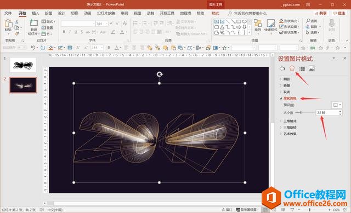Click the Paste clipboard icon
The height and width of the screenshot is (213, 351).
tap(8, 25)
